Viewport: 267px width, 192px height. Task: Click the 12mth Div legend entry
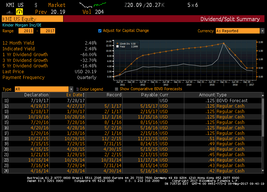(x=126, y=44)
